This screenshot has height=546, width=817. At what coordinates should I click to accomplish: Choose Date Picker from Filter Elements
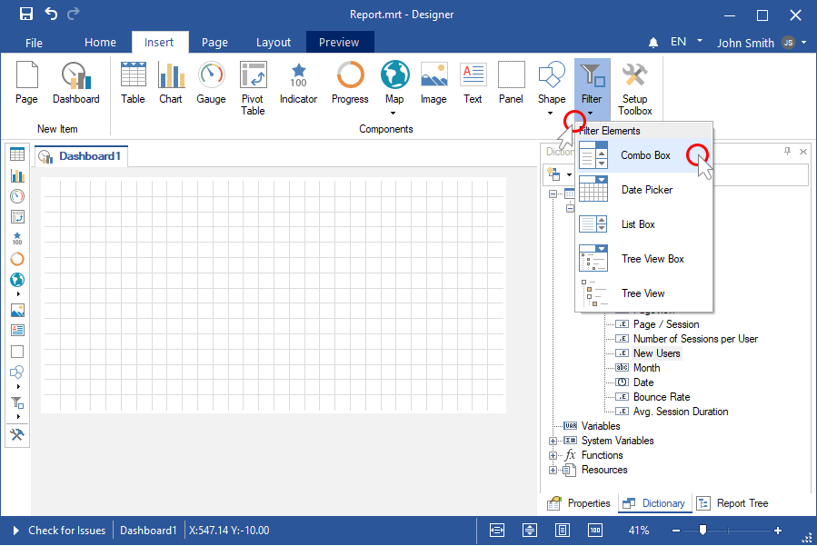click(x=646, y=190)
